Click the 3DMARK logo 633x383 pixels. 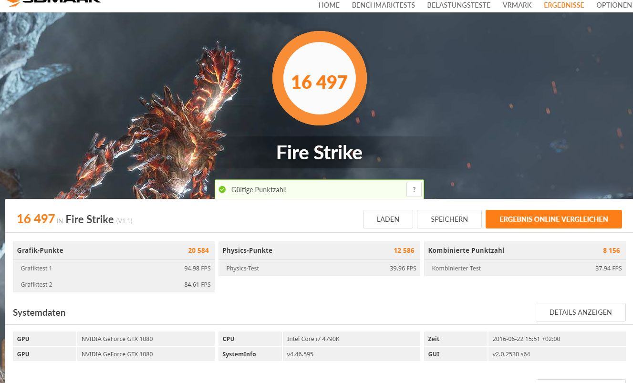coord(53,2)
